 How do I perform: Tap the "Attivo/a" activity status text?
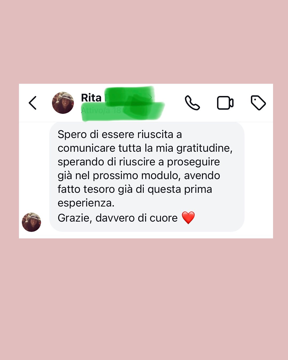(x=95, y=110)
